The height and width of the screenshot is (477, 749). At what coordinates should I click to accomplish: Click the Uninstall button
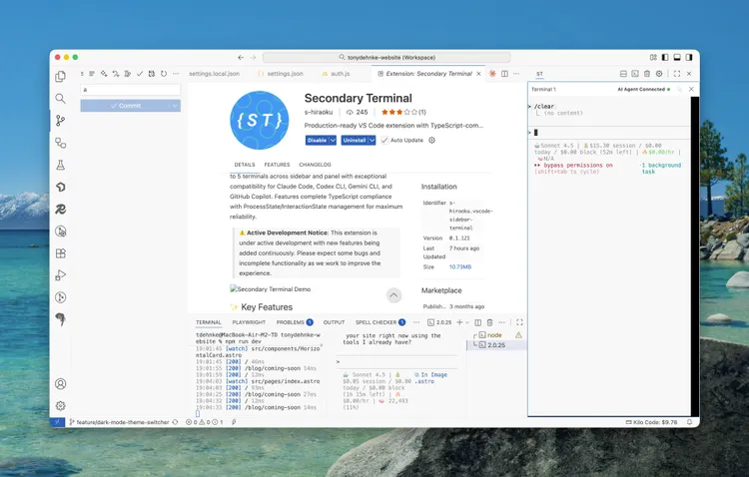click(x=354, y=141)
